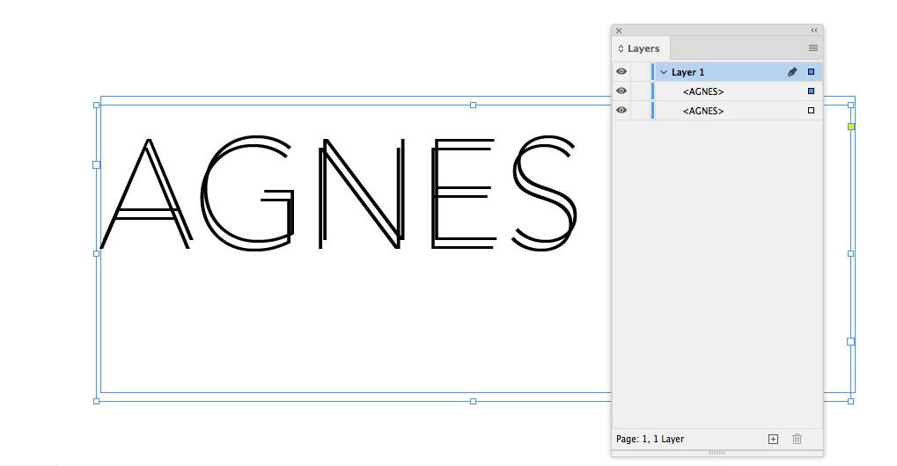Click the top-center frame handle
Image resolution: width=897 pixels, height=466 pixels.
473,106
